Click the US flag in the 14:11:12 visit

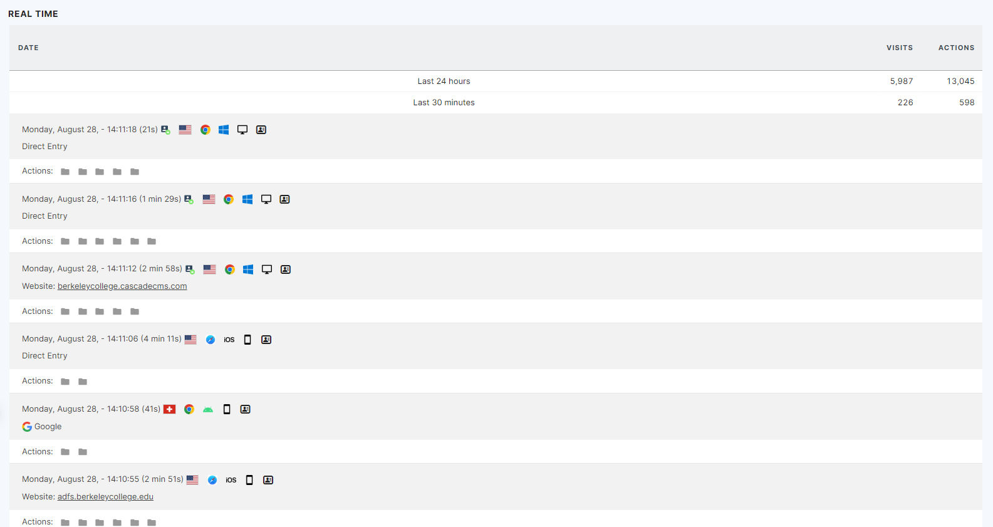[x=210, y=269]
